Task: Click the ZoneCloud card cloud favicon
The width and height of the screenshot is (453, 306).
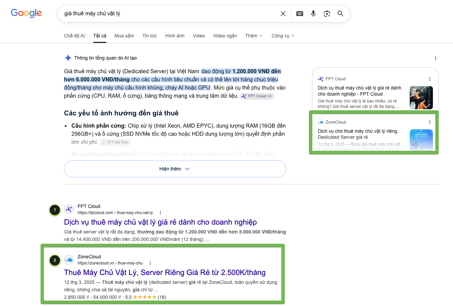Action: pyautogui.click(x=321, y=122)
